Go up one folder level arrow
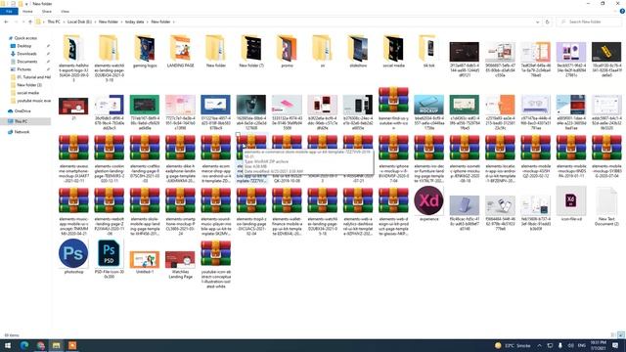Screen dimensions: 626x352 (30, 22)
